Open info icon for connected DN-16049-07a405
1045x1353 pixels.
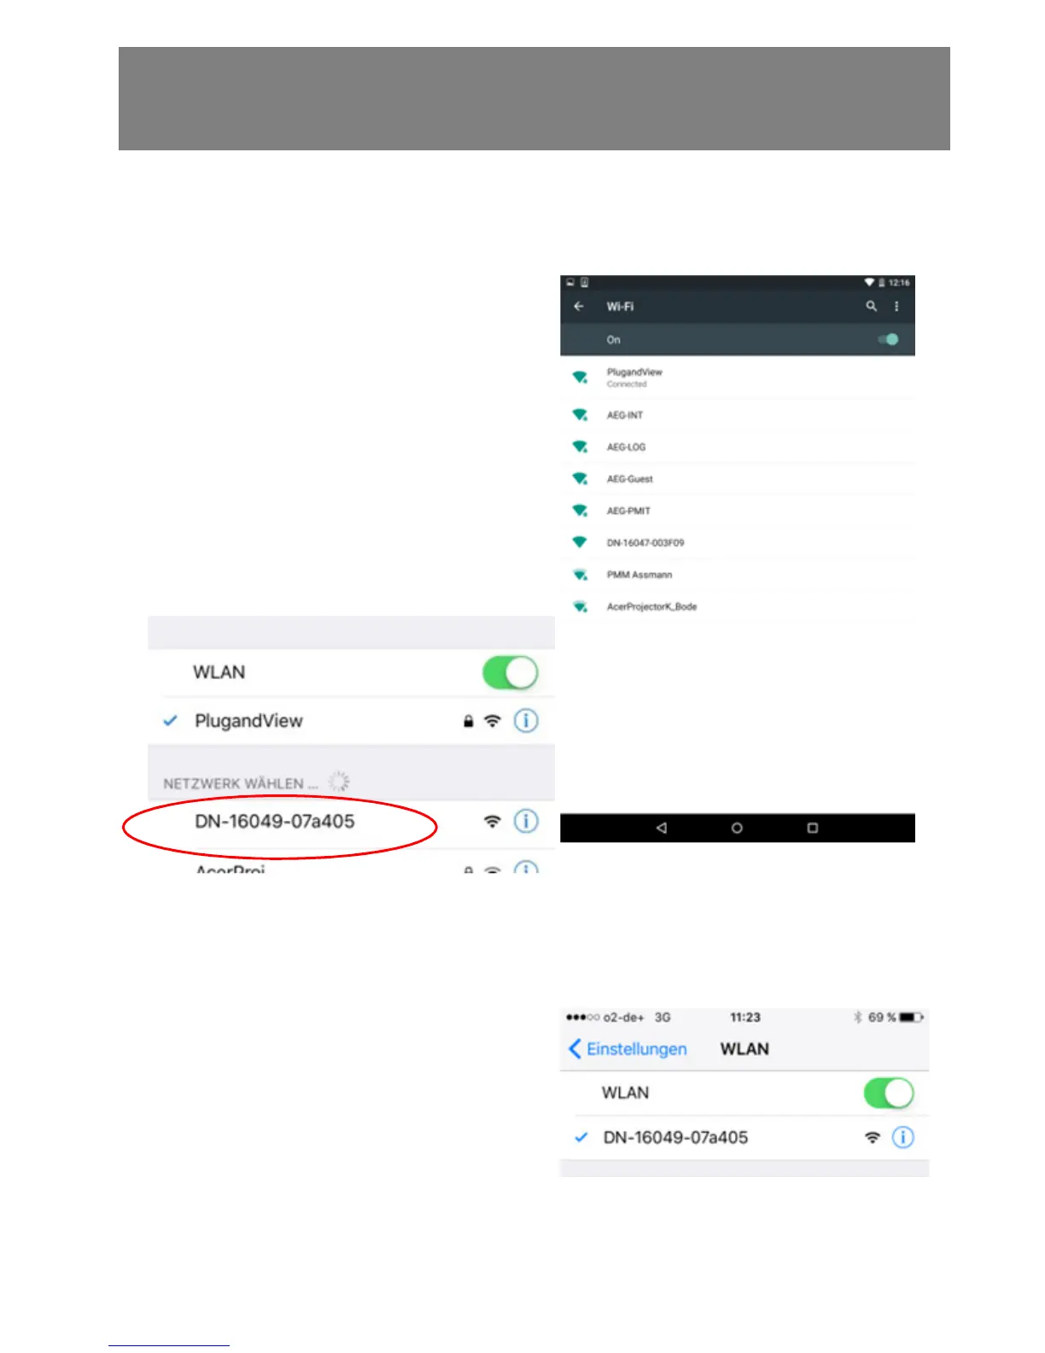click(902, 1138)
